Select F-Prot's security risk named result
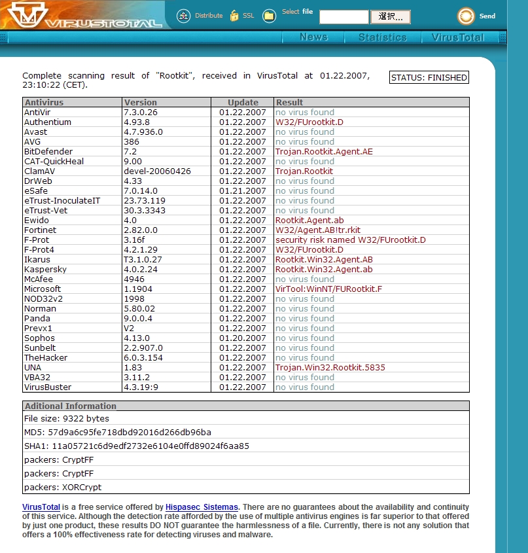 coord(351,240)
